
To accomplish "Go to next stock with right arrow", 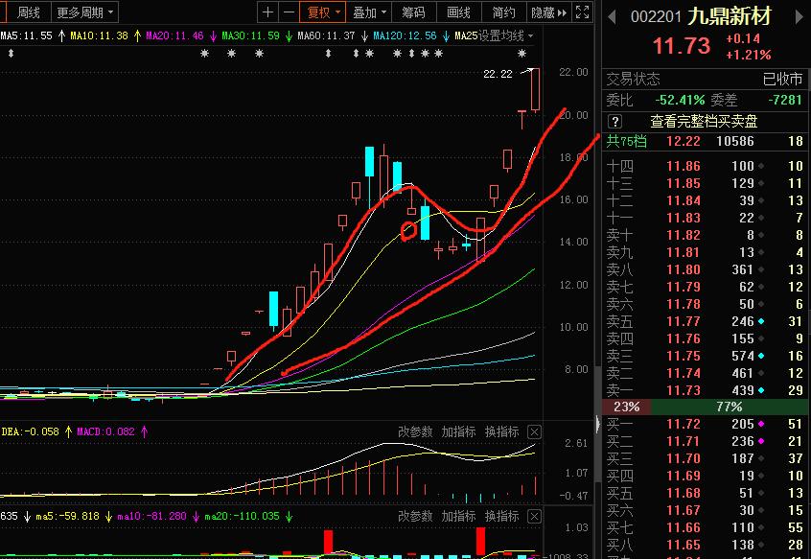I will [799, 17].
